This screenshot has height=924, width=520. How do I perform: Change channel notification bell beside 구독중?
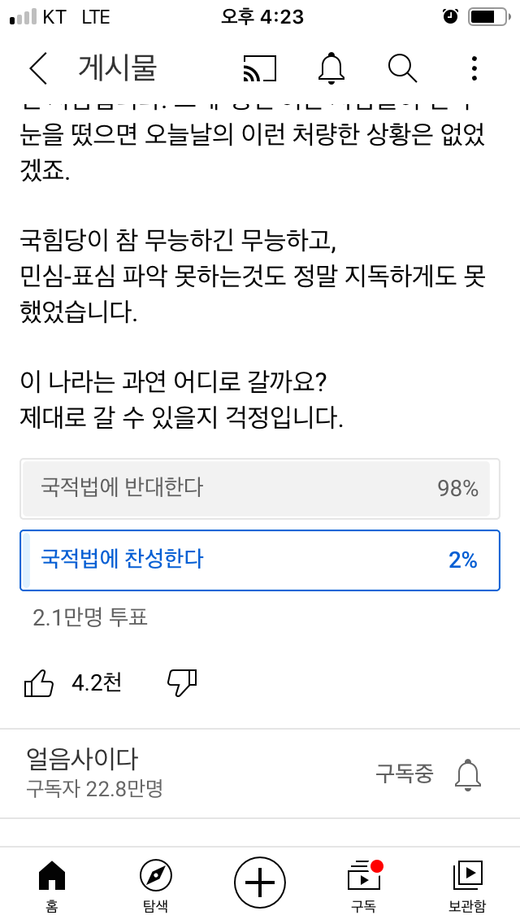(468, 774)
